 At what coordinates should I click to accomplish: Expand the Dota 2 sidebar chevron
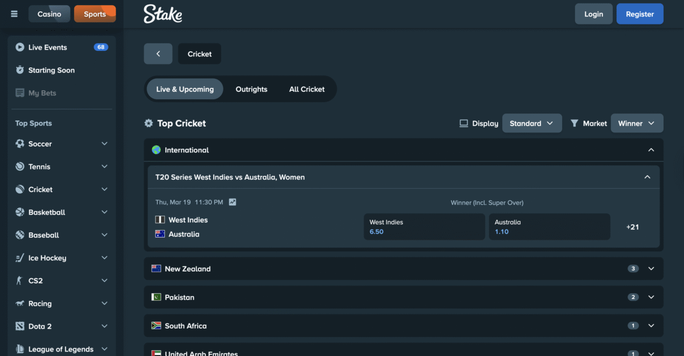pyautogui.click(x=104, y=326)
